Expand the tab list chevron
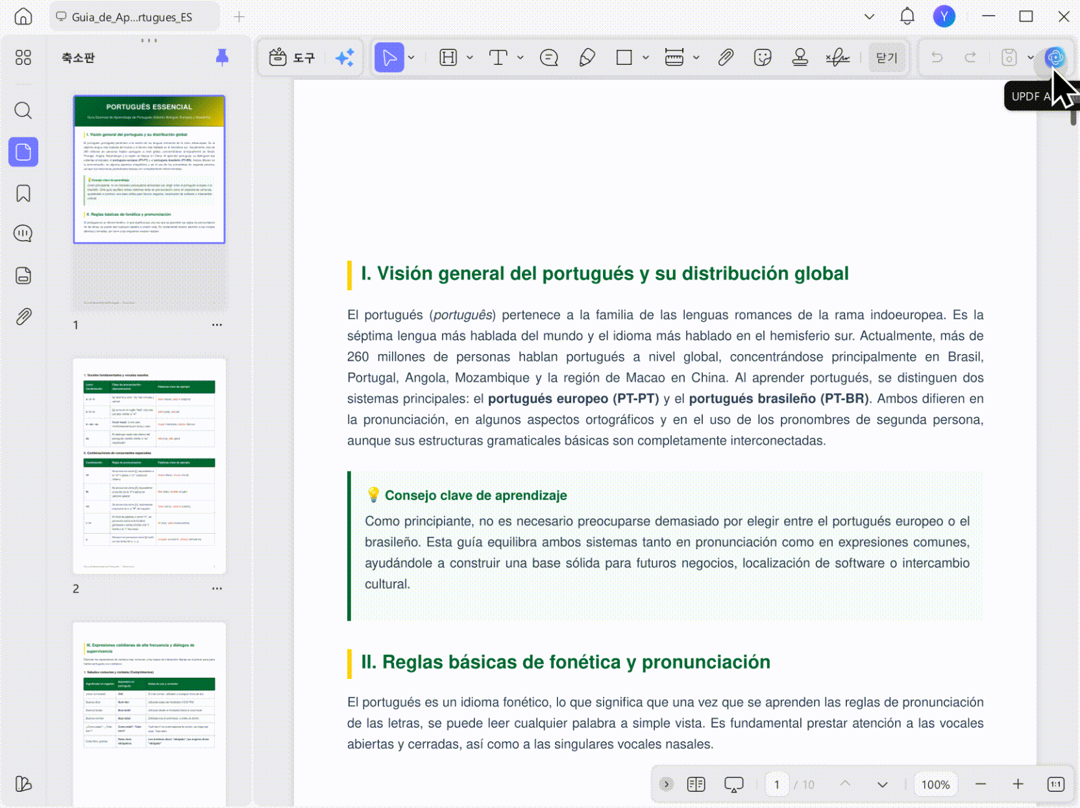Image resolution: width=1080 pixels, height=808 pixels. click(870, 16)
